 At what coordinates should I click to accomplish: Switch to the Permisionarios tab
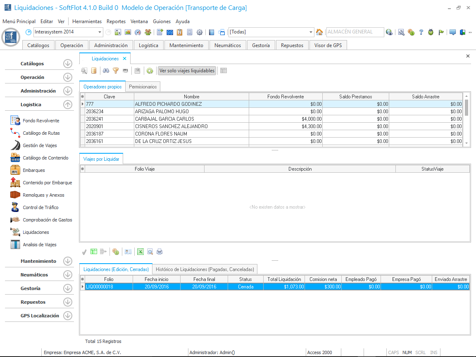tap(143, 87)
